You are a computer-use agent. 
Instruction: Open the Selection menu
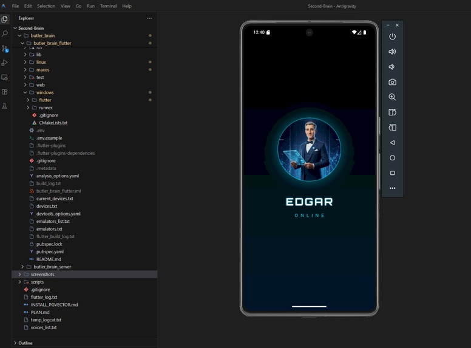pos(46,6)
